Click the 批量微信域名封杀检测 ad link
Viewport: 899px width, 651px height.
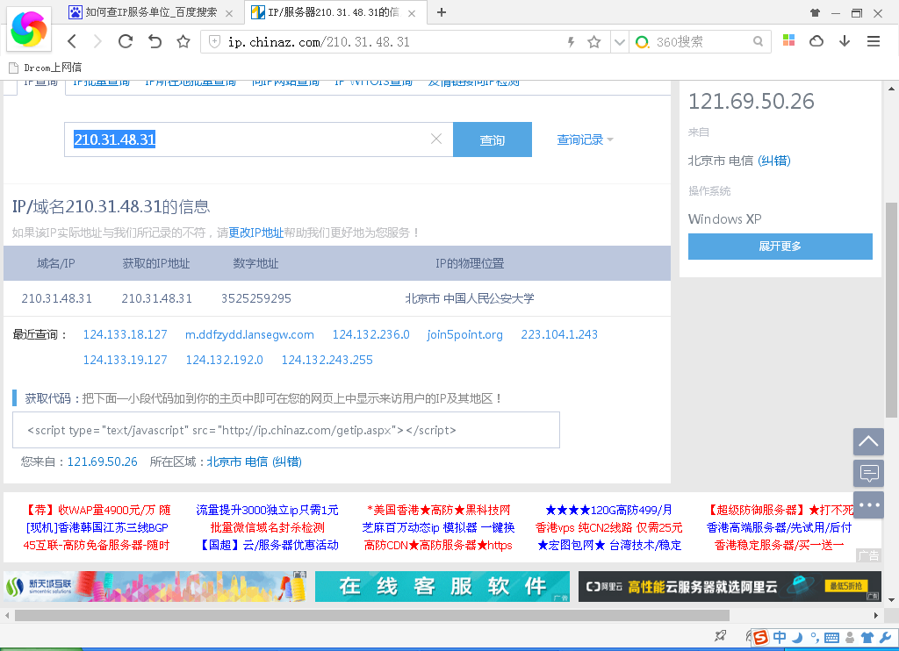pos(267,528)
